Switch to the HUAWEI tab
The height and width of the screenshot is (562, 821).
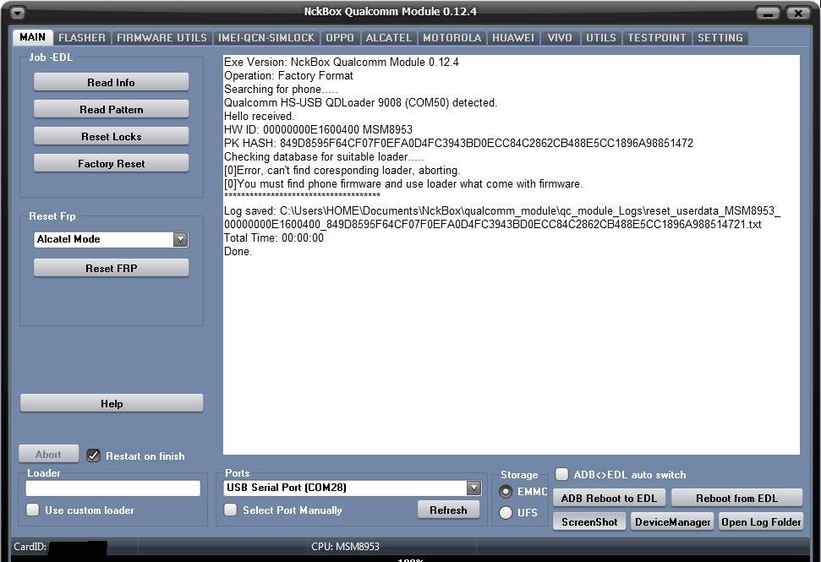click(513, 38)
